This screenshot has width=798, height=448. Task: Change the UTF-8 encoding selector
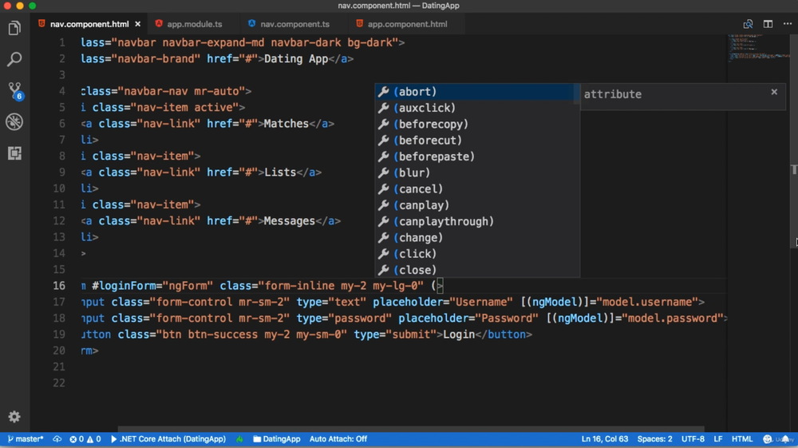[693, 439]
